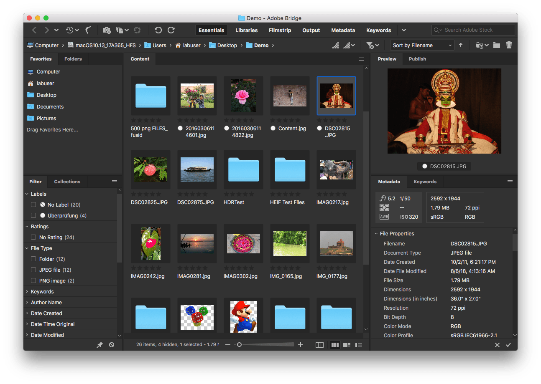Switch to list view mode
Viewport: 541px width, 384px height.
click(x=358, y=345)
